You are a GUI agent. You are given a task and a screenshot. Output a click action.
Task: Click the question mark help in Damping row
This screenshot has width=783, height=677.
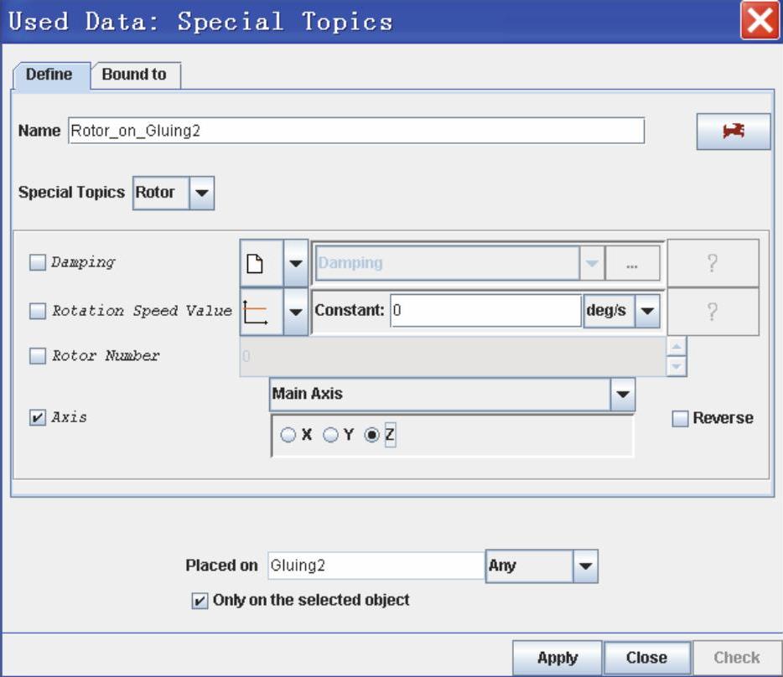tap(713, 263)
